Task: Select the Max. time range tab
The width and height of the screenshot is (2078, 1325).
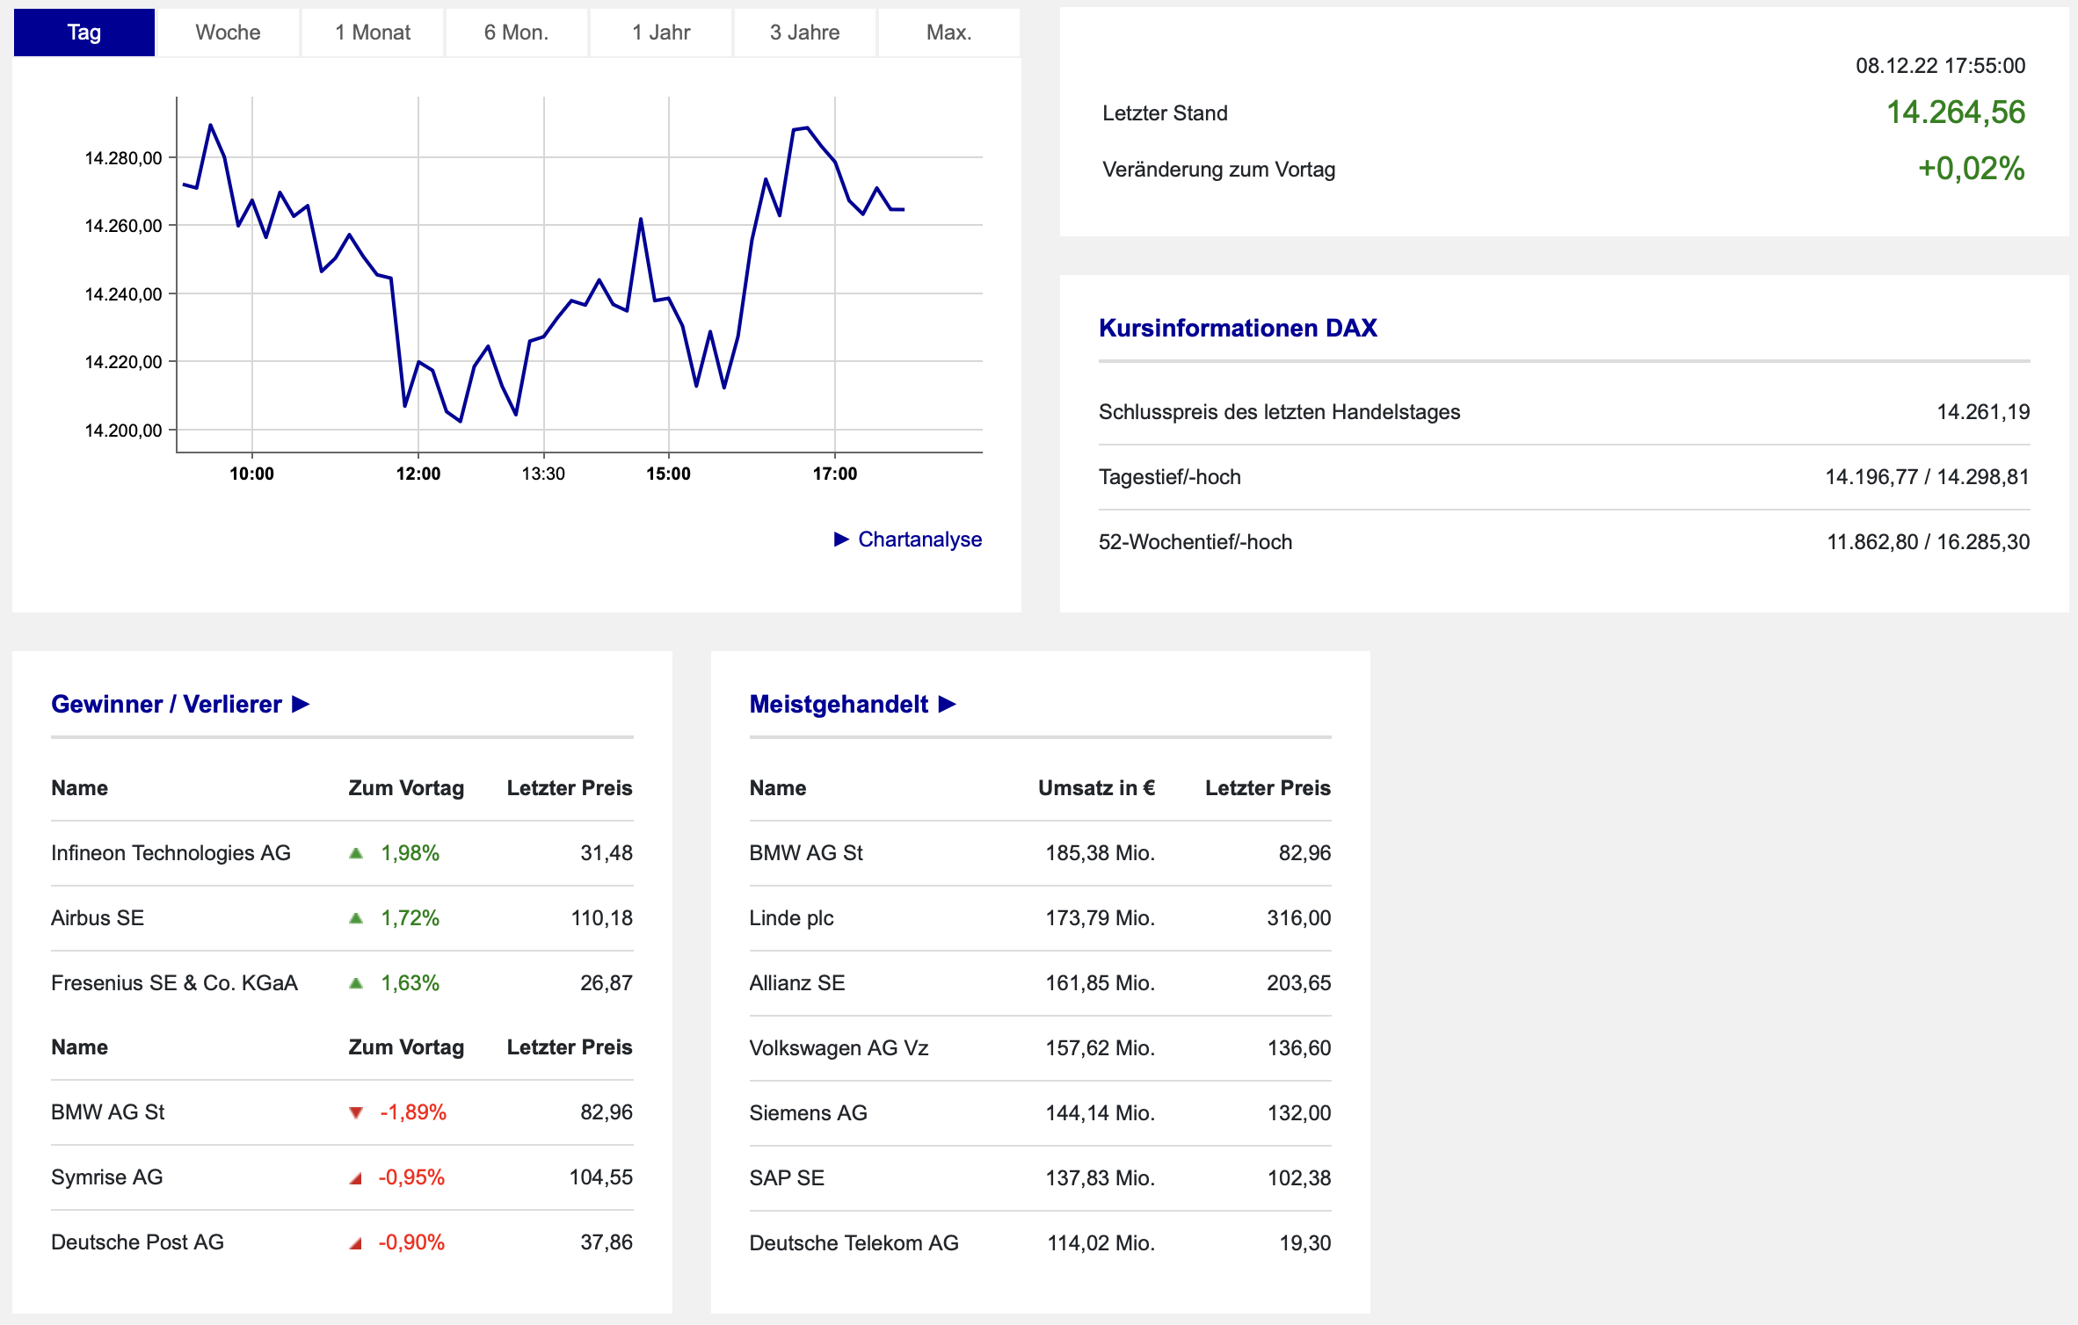Action: tap(948, 33)
